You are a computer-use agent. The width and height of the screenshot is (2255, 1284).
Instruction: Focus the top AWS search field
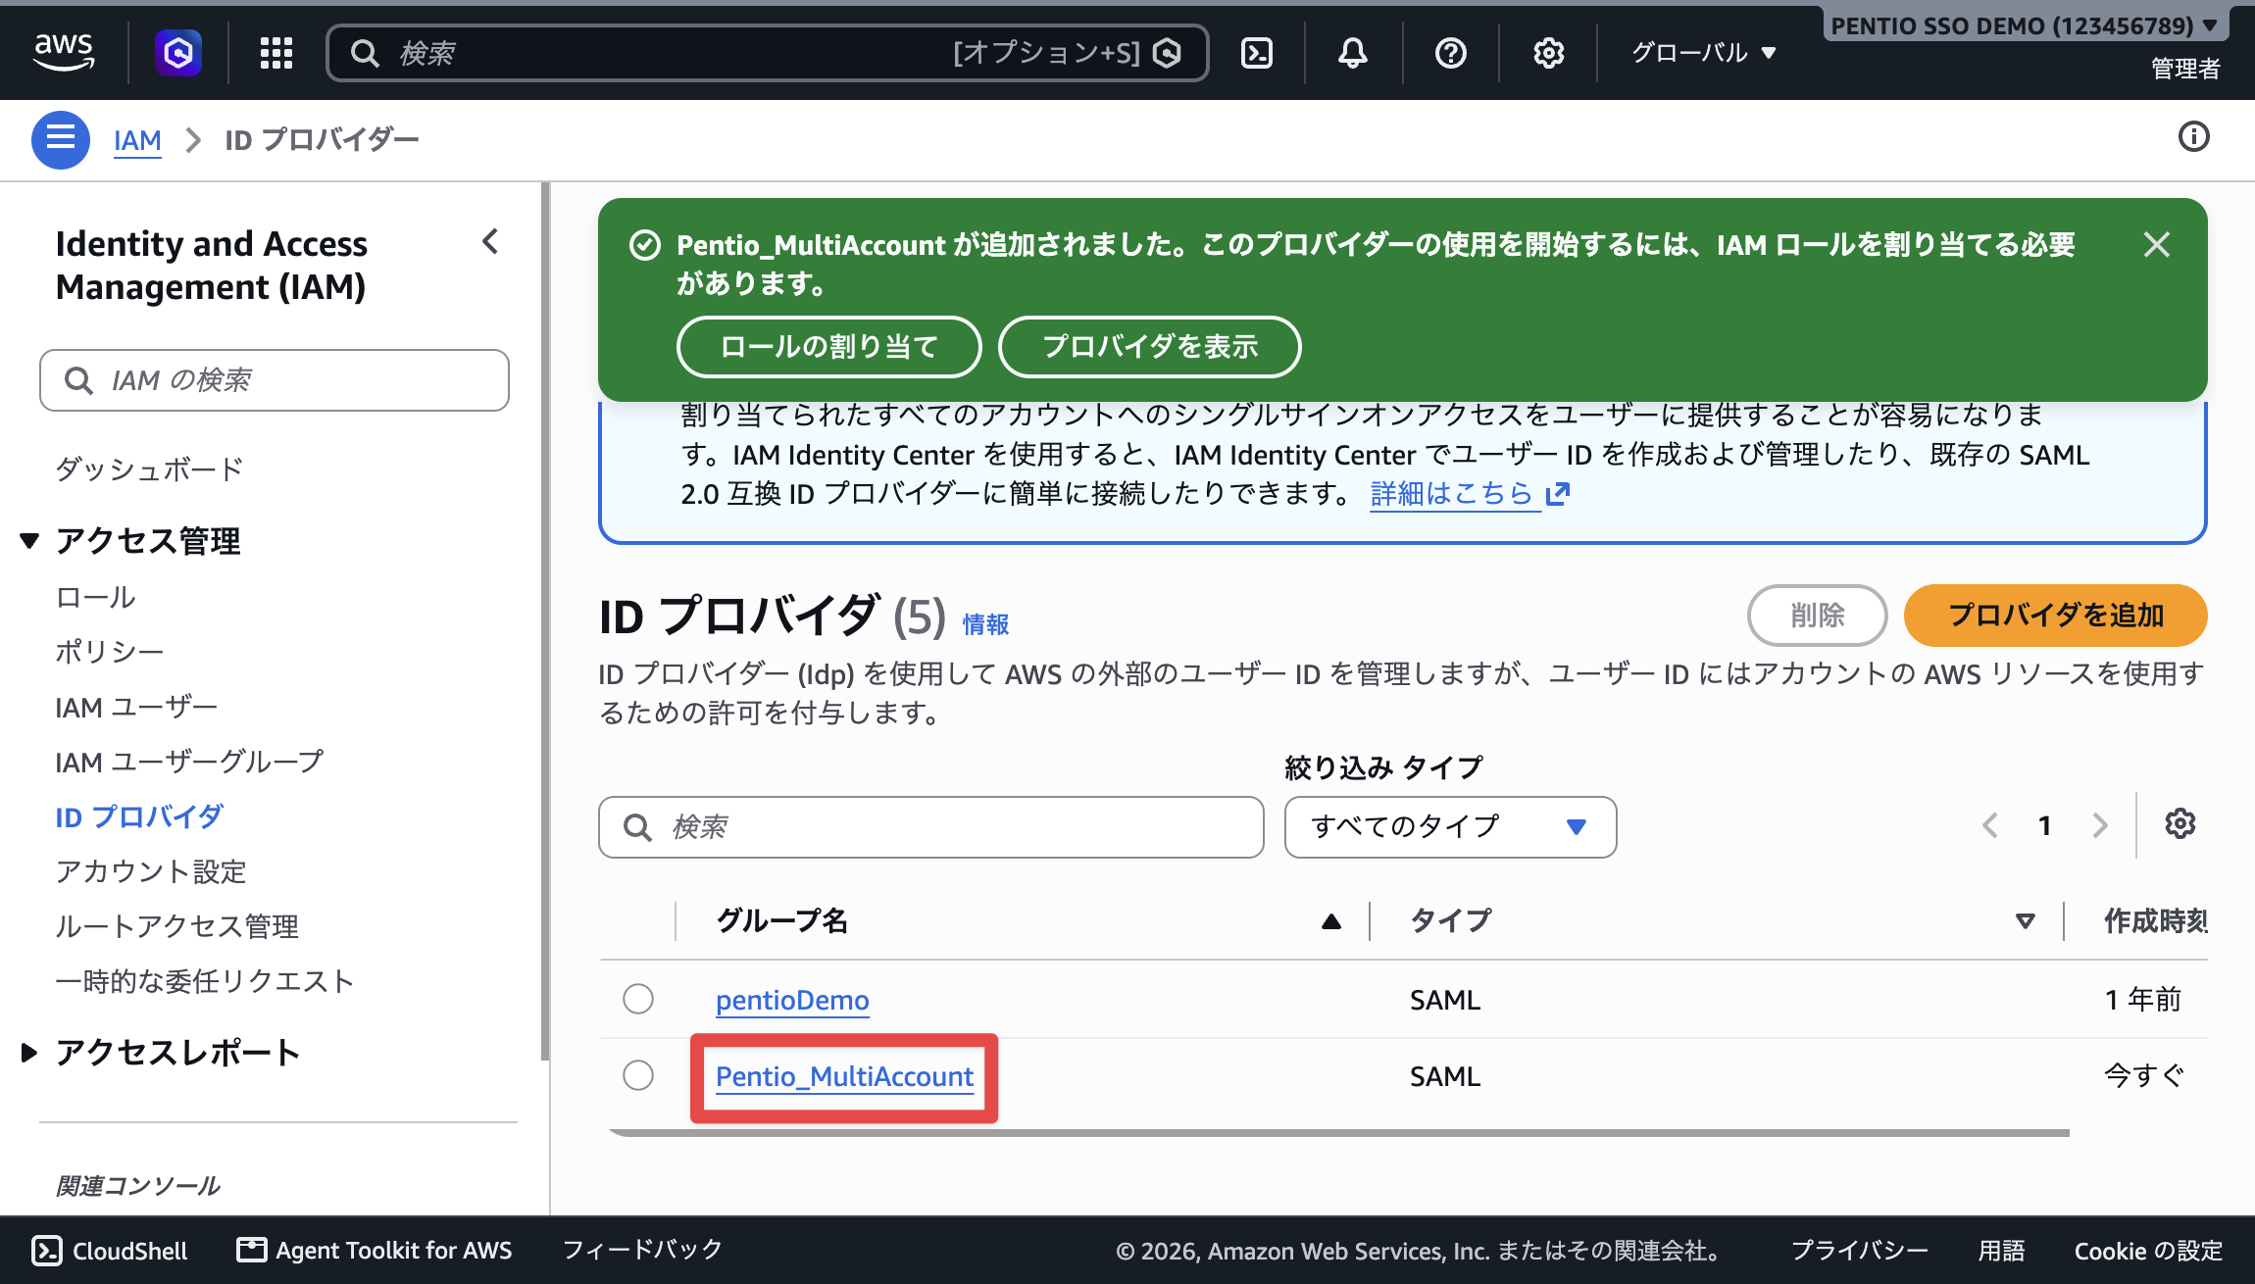[x=768, y=53]
